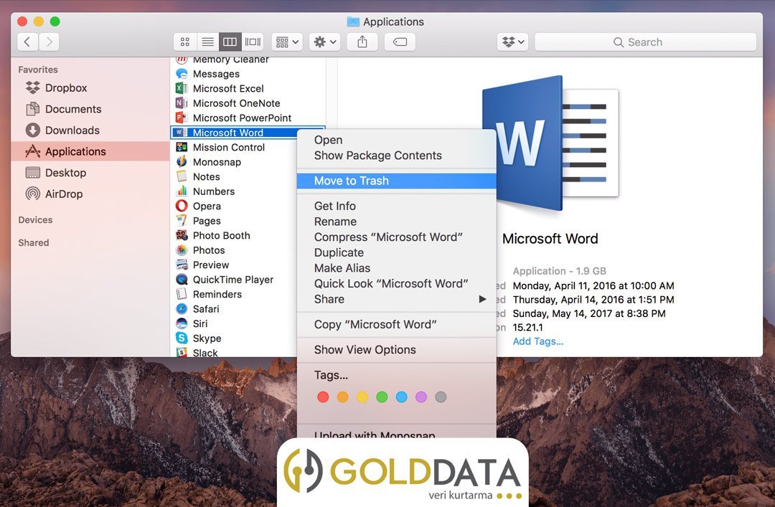The image size is (775, 507).
Task: Choose Copy "Microsoft Word"
Action: (396, 325)
